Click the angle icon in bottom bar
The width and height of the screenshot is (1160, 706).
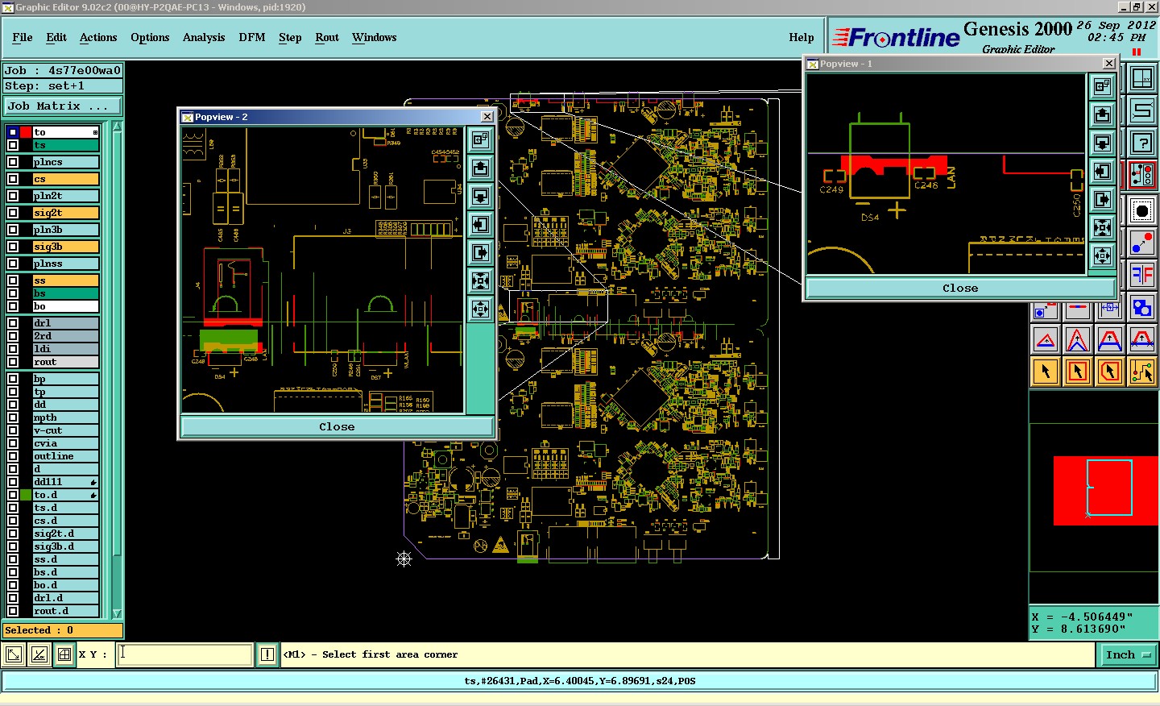(x=39, y=654)
